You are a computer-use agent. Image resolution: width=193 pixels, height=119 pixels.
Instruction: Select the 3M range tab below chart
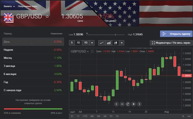pos(98,116)
